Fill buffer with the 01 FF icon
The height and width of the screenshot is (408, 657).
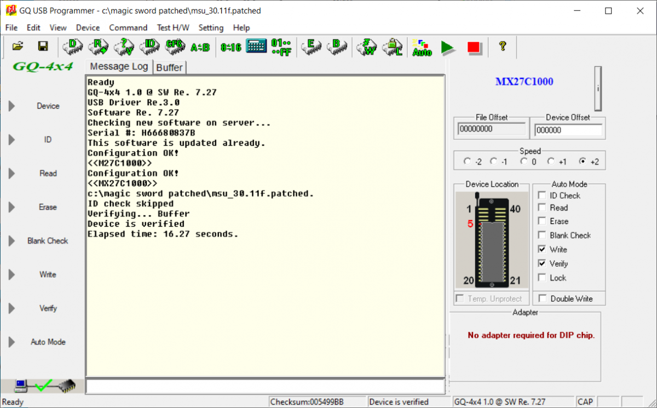click(x=281, y=47)
